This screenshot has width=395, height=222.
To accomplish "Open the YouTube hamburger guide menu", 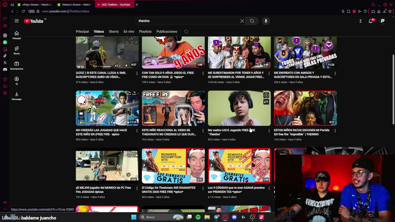I will point(17,21).
